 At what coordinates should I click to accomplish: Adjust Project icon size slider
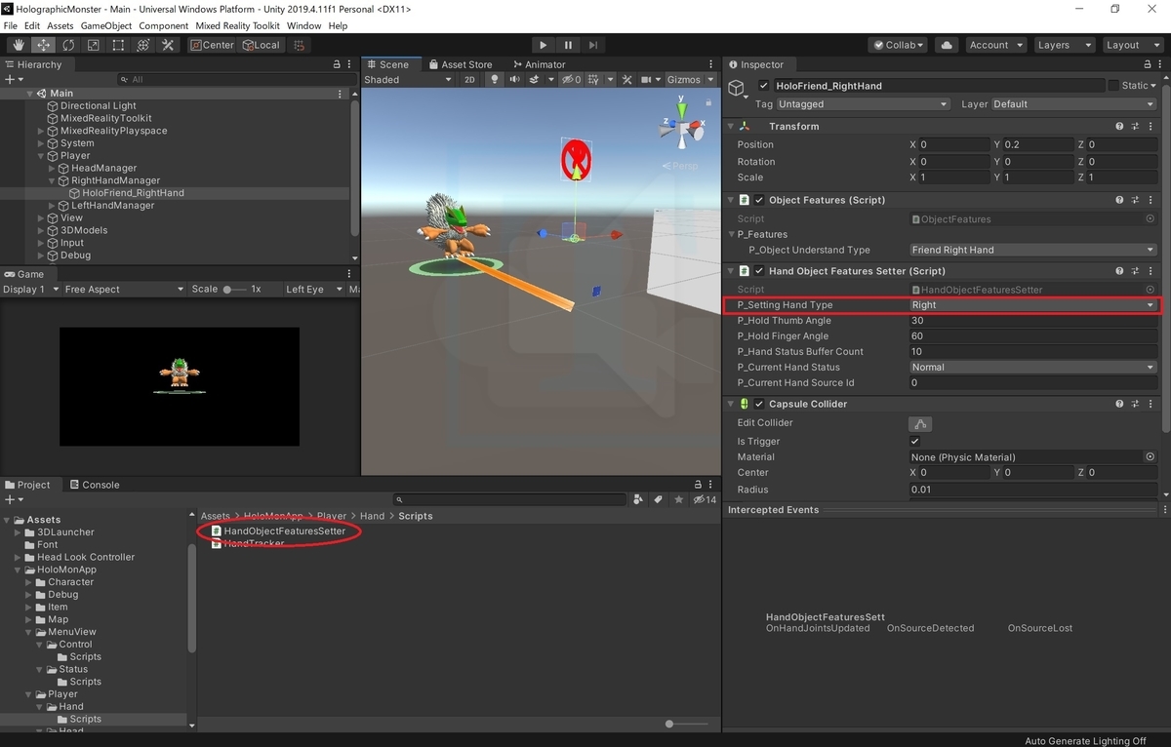(x=687, y=724)
